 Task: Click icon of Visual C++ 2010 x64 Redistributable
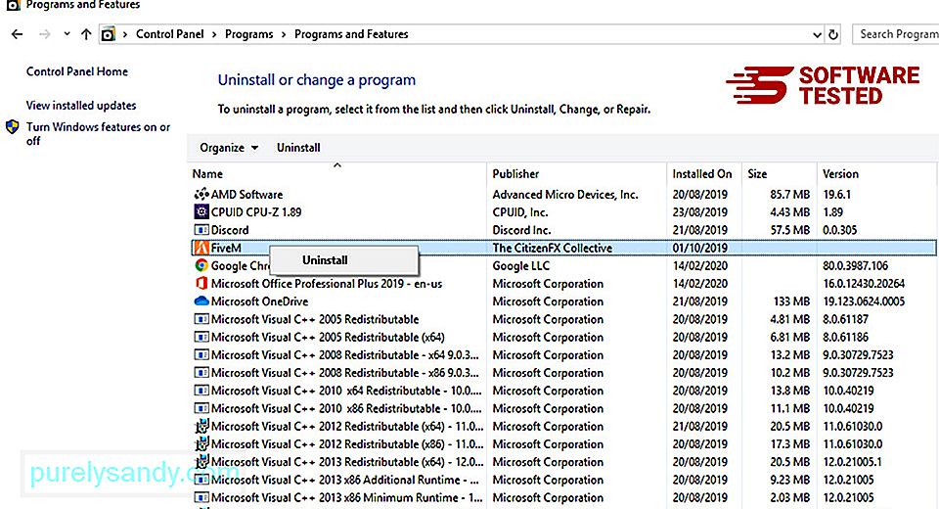coord(201,391)
